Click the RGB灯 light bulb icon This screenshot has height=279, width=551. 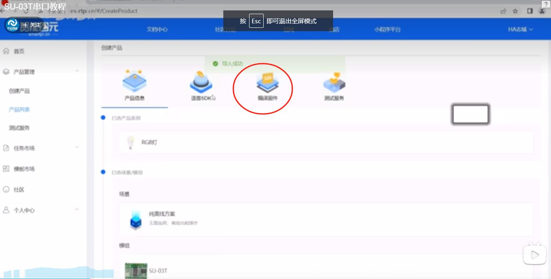[x=131, y=143]
